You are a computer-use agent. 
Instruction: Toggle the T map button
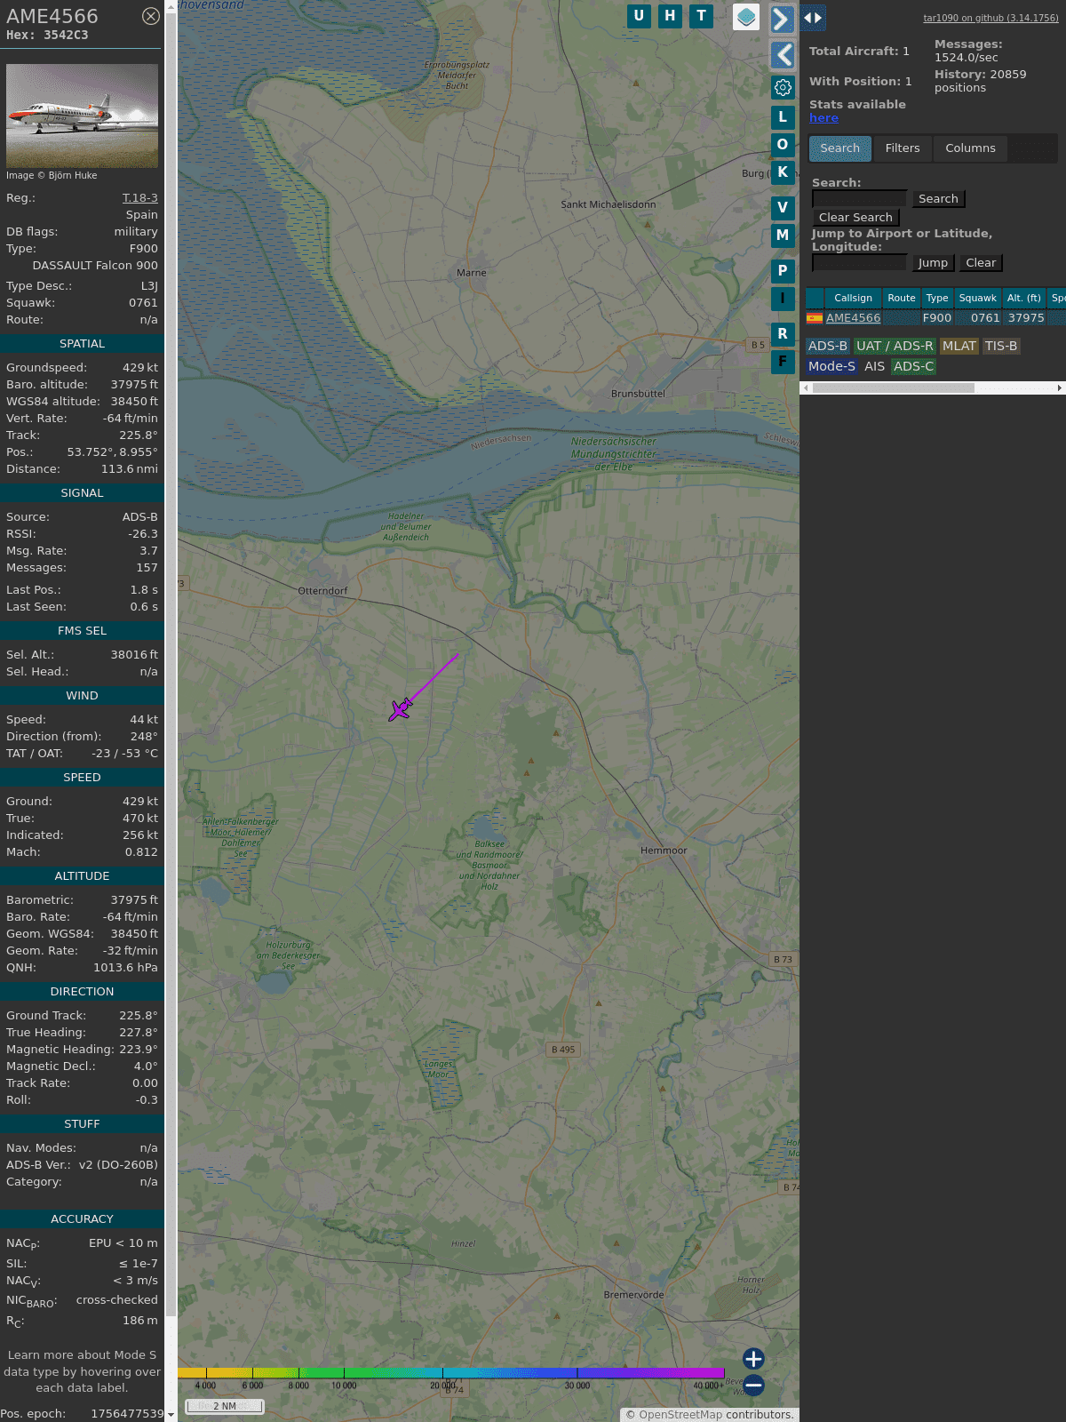tap(702, 16)
